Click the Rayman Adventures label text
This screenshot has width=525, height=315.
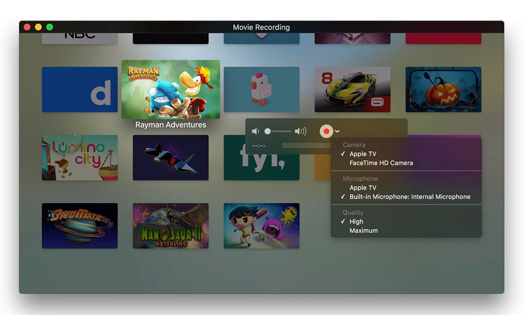(x=171, y=125)
